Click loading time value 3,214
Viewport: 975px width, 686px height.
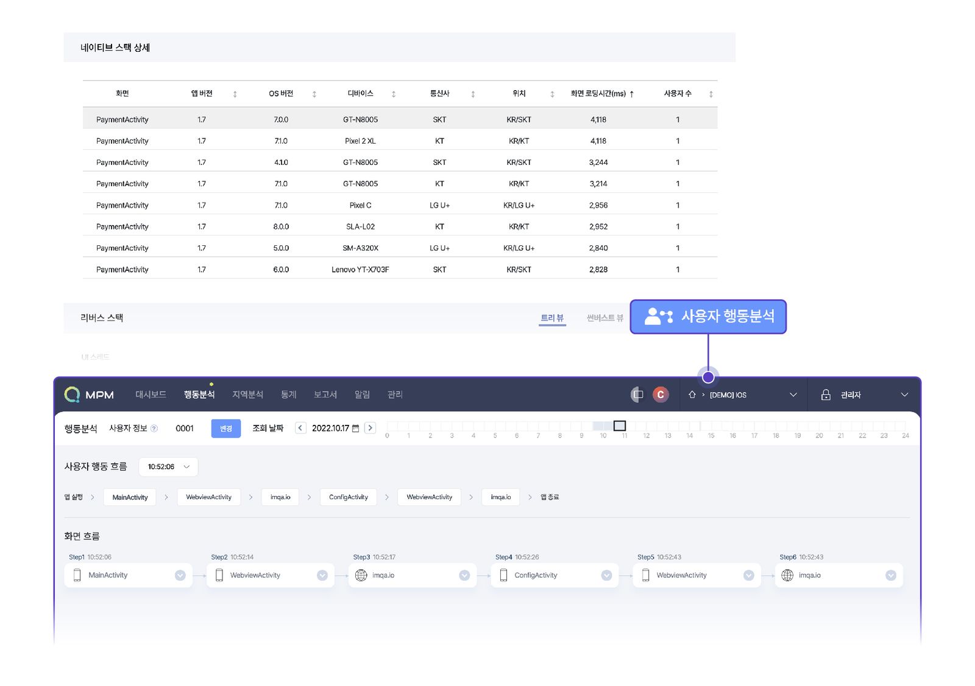pos(598,184)
